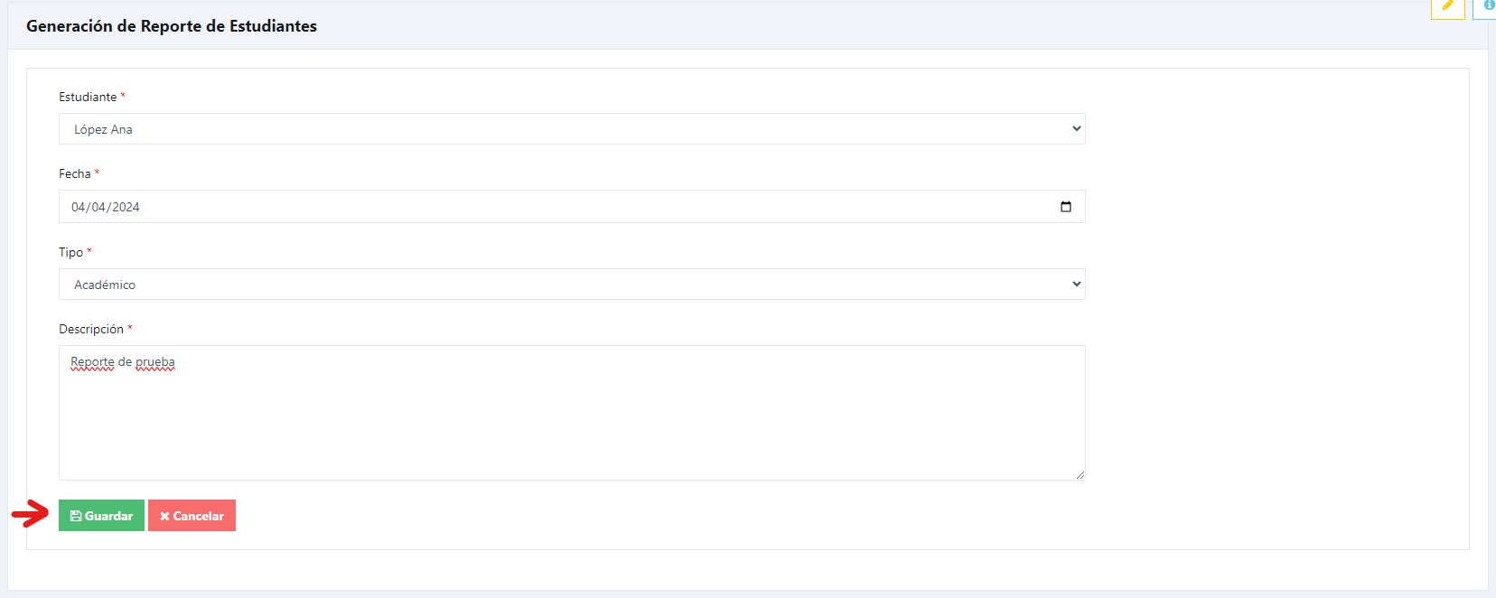This screenshot has width=1496, height=598.
Task: Click the yellow pencil edit icon
Action: [1447, 5]
